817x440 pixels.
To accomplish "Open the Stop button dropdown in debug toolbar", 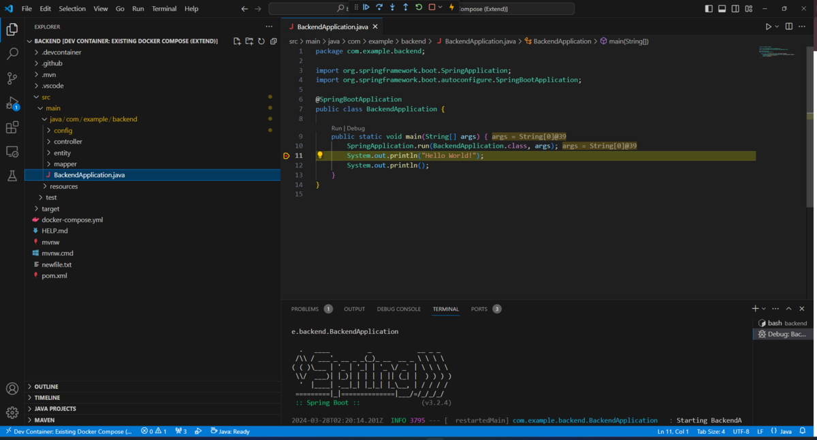I will point(440,7).
